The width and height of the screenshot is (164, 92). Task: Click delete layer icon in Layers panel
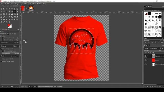(162, 87)
